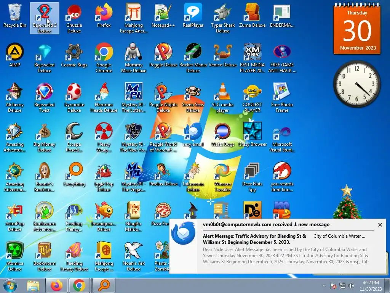Select BEST MEDIA PLAYER shortcut
Image resolution: width=390 pixels, height=293 pixels.
(252, 58)
